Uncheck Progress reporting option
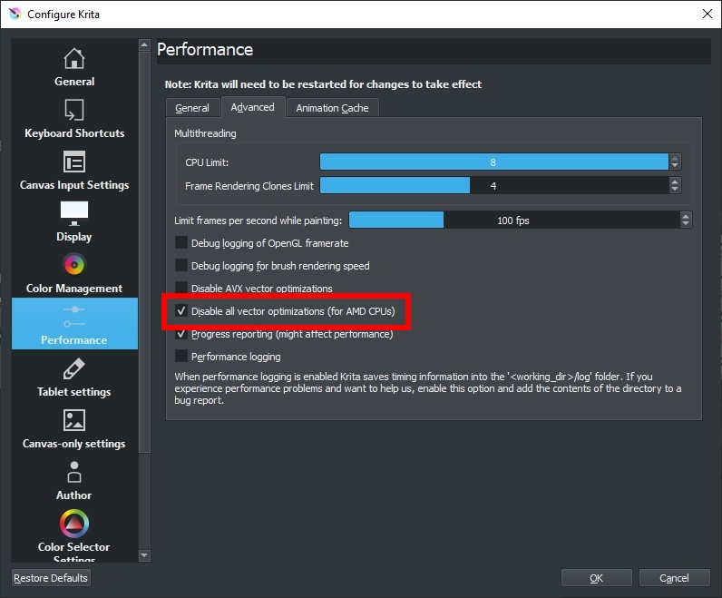722x598 pixels. coord(181,334)
